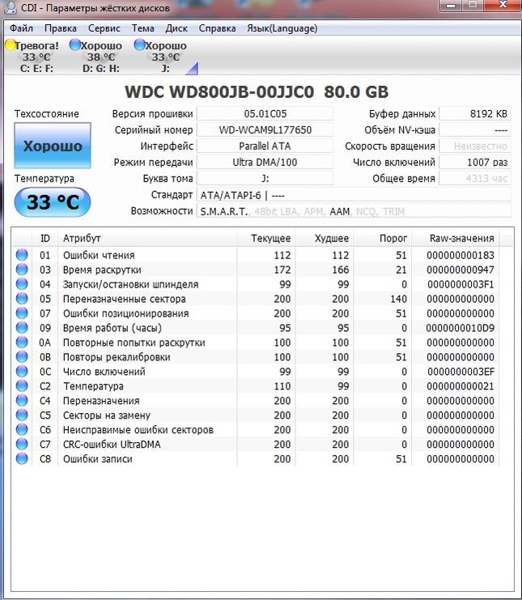Click the Неизвестно rotation speed field
Image resolution: width=522 pixels, height=600 pixels.
click(475, 146)
